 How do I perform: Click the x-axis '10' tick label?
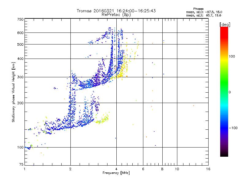click(177, 169)
